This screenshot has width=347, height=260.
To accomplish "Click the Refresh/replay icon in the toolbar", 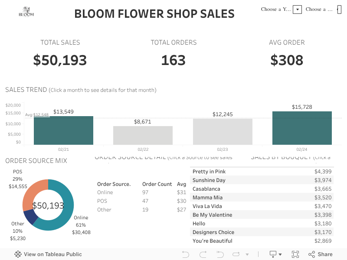I will pos(236,254).
